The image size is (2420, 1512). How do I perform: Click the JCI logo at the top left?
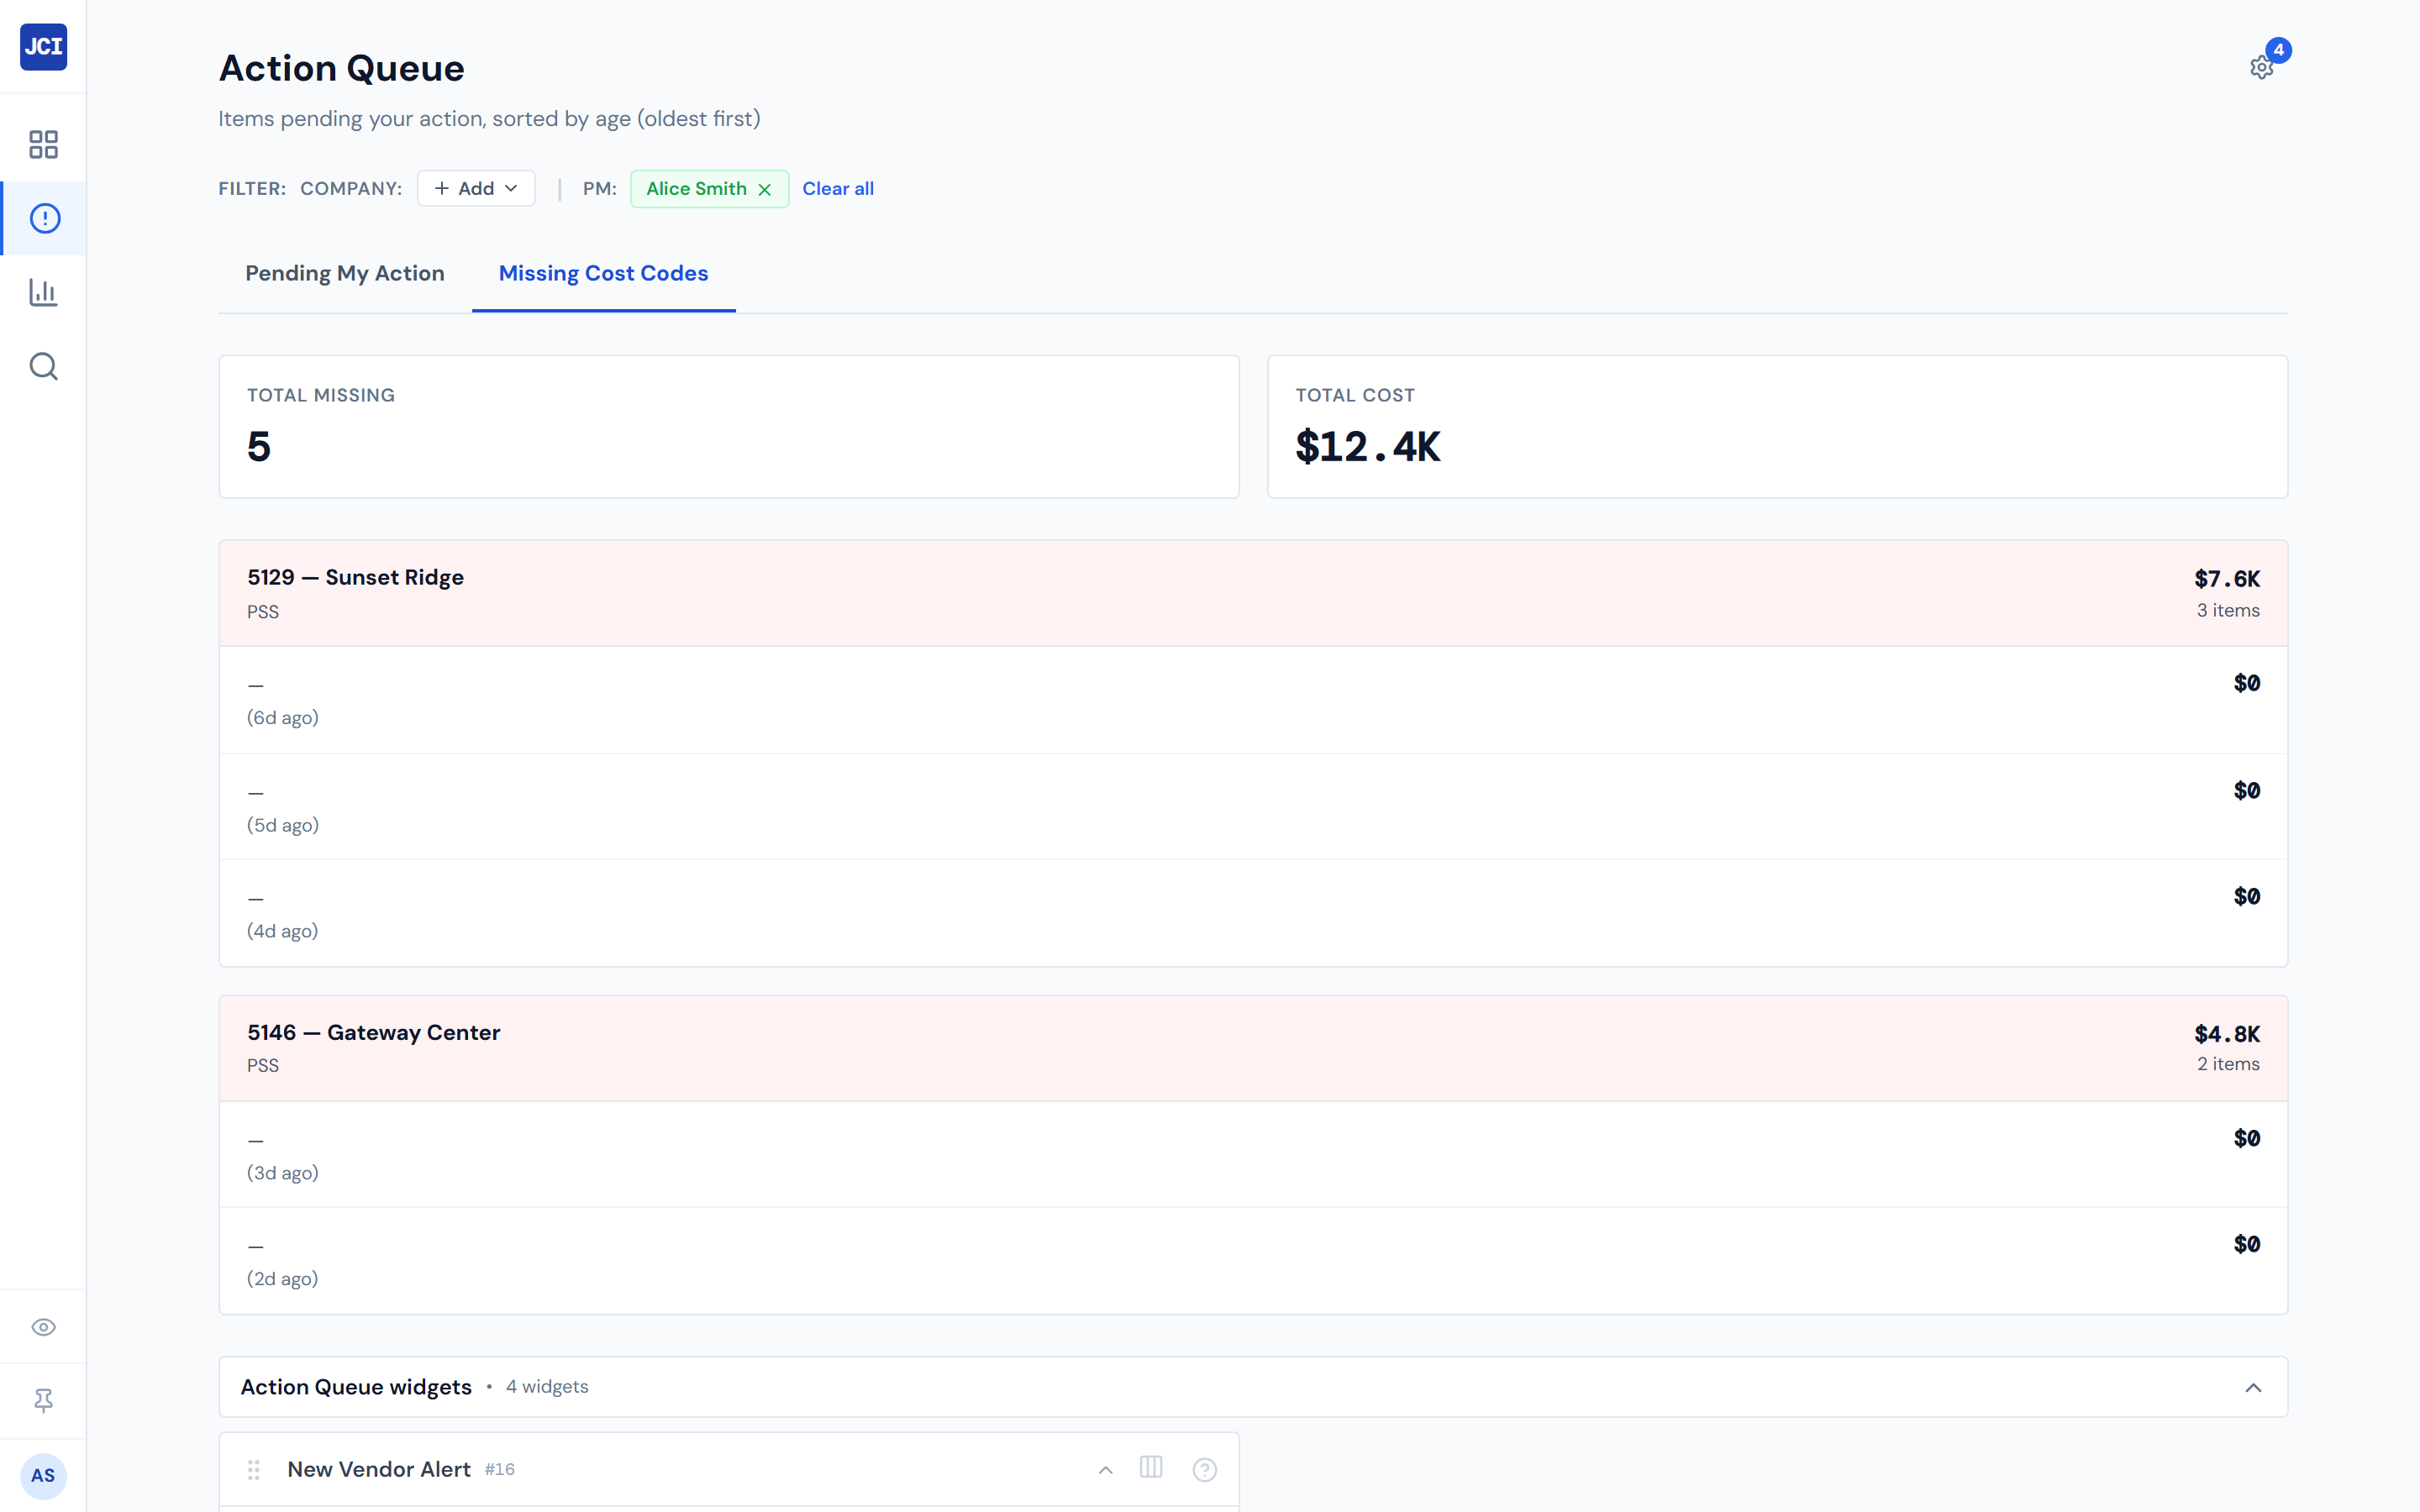[43, 47]
